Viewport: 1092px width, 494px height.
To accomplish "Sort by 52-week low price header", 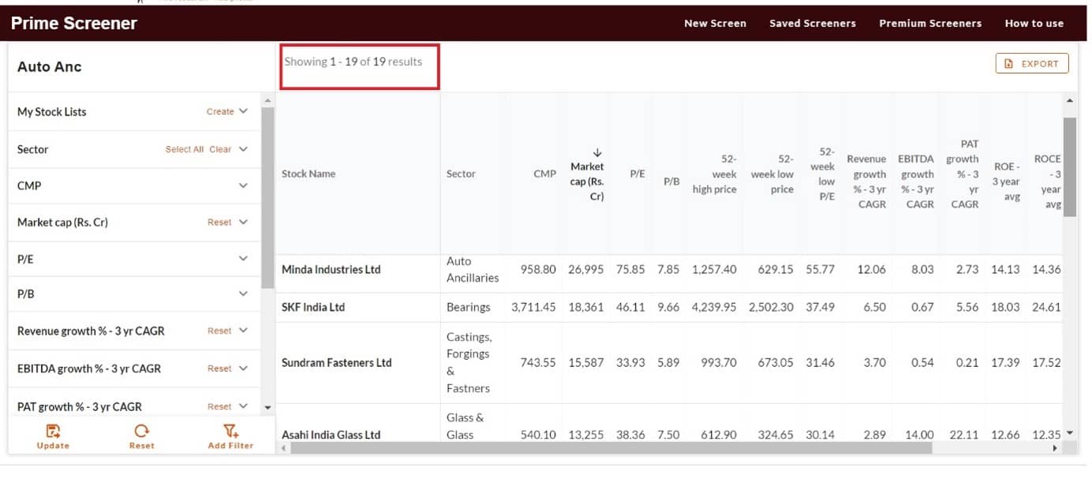I will [x=772, y=174].
